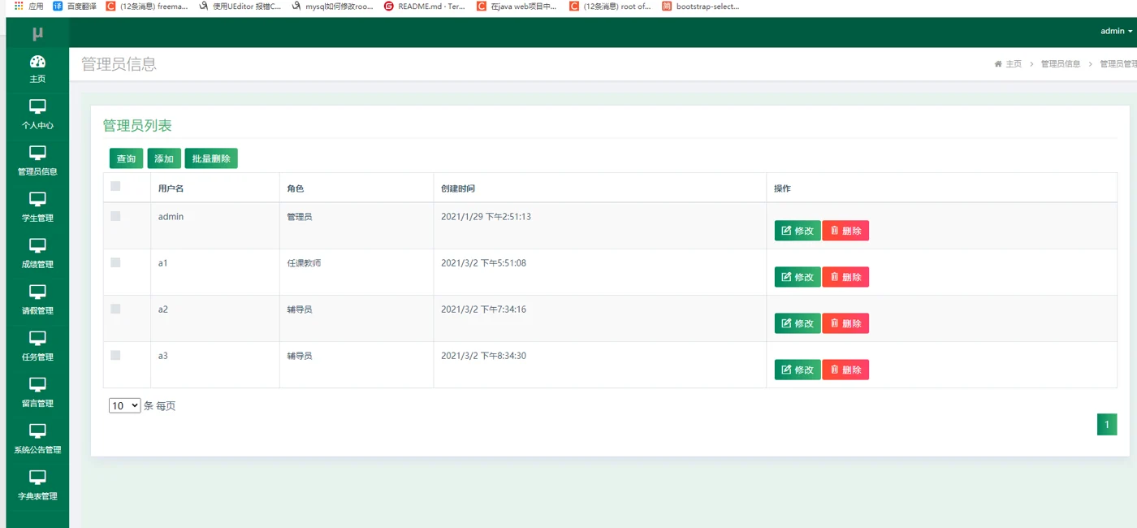Screen dimensions: 1137x528
Task: Edit user a2 using its 修改 button
Action: pyautogui.click(x=798, y=323)
